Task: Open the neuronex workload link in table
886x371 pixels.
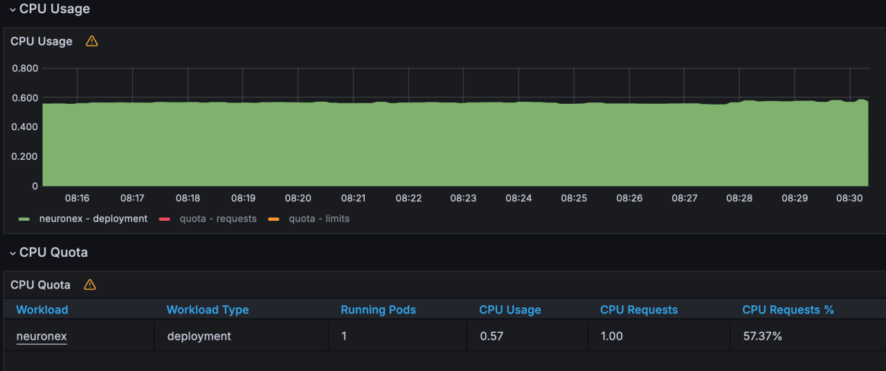Action: click(x=42, y=336)
